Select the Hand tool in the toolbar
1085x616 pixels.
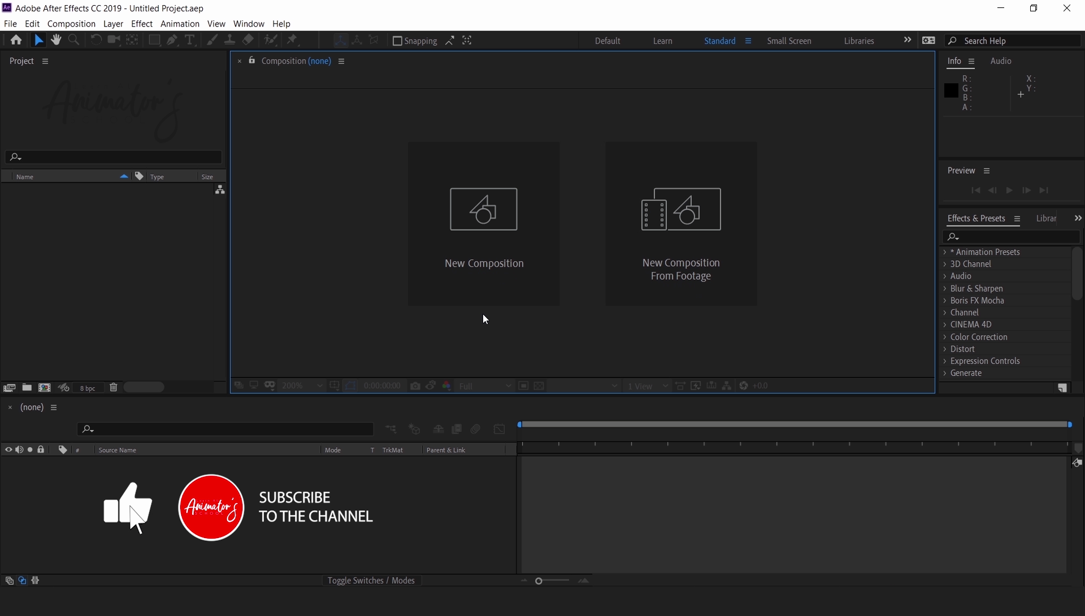tap(56, 40)
